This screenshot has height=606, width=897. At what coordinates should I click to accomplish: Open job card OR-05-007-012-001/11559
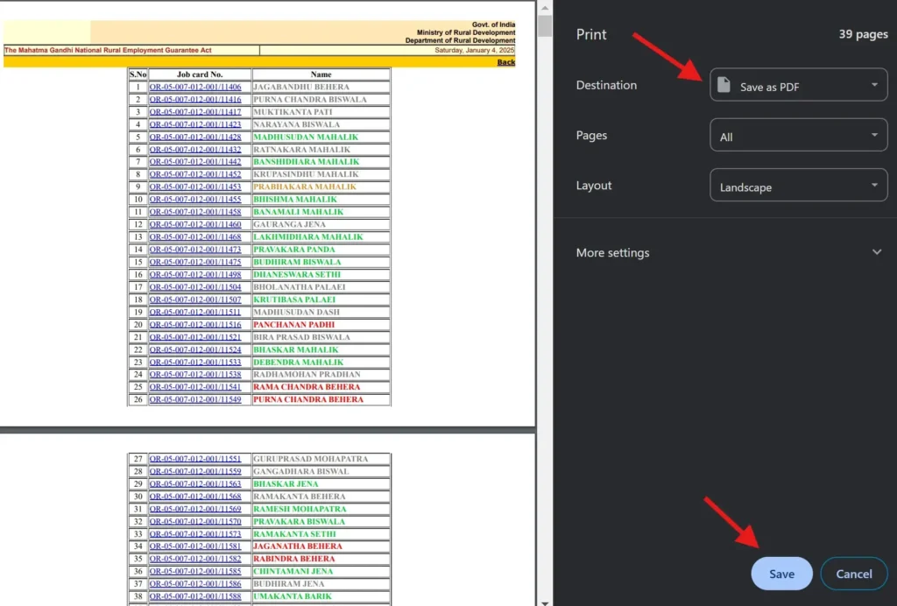(195, 472)
